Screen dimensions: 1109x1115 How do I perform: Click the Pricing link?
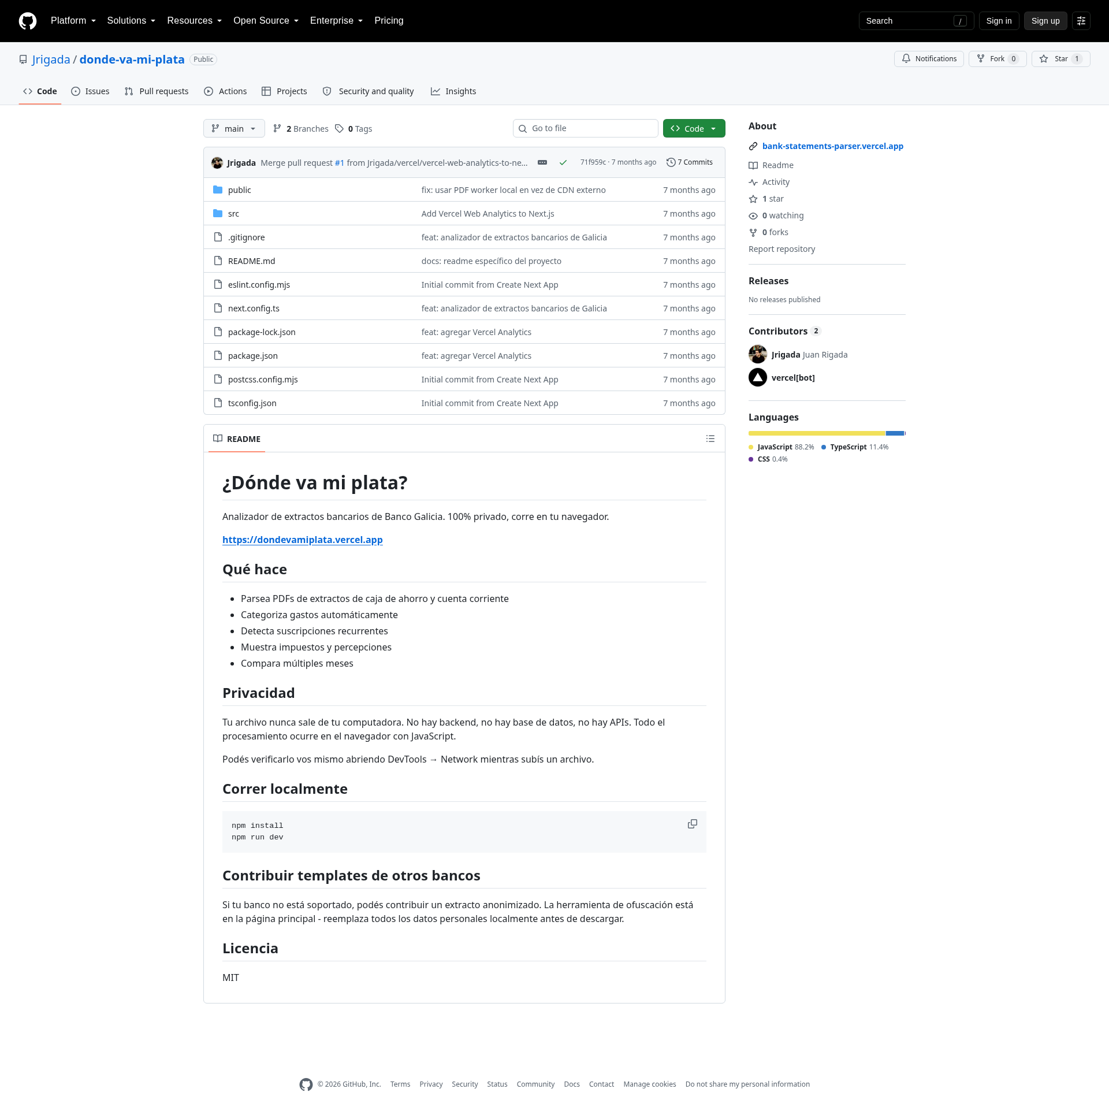[389, 21]
